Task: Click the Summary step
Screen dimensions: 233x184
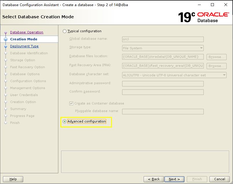Action: [18, 109]
